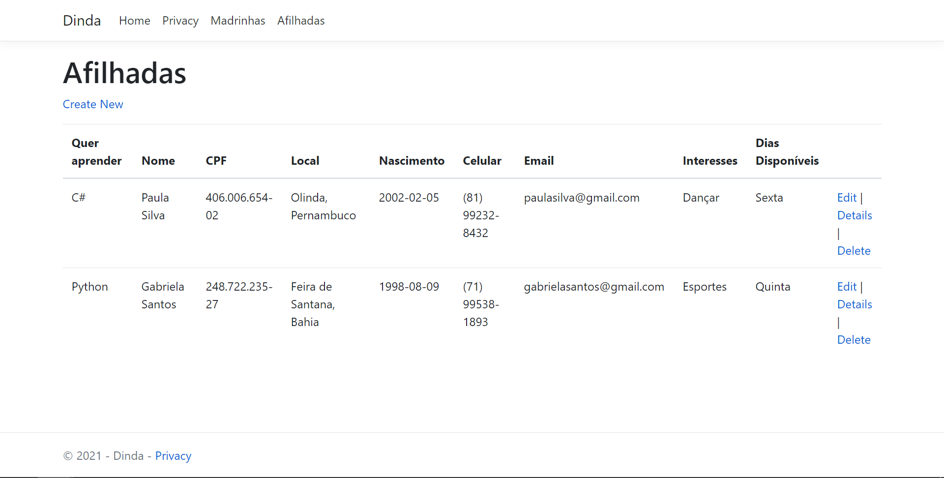Click the Quer aprender column header
The width and height of the screenshot is (944, 478).
coord(97,152)
